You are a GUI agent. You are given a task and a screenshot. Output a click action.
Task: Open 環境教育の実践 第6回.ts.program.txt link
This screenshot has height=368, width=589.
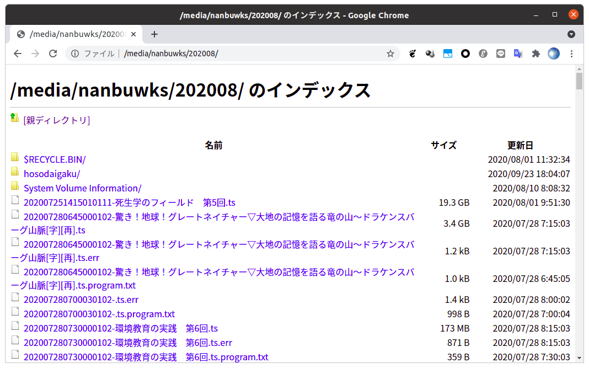(146, 357)
